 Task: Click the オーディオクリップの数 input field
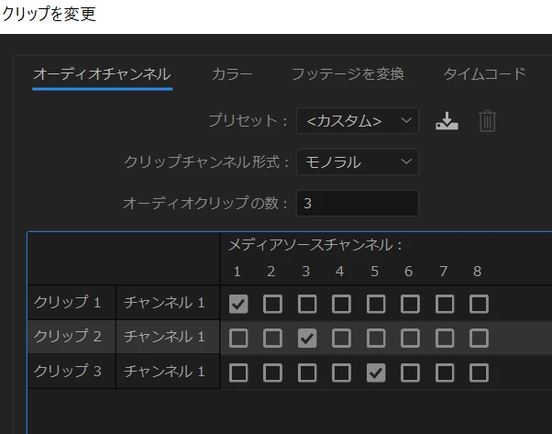tap(358, 204)
